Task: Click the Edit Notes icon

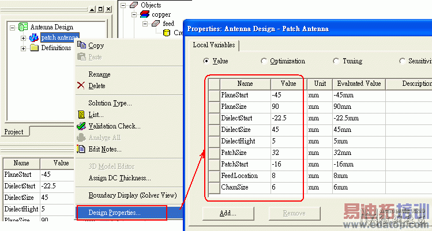Action: [x=81, y=149]
